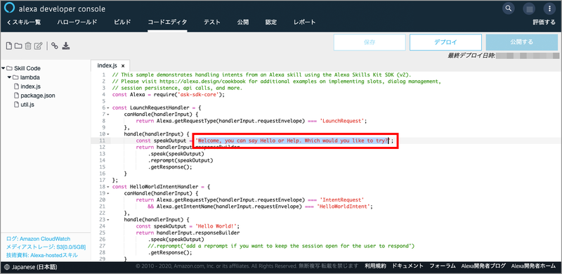Open the three-dot options menu
The height and width of the screenshot is (274, 562).
tap(549, 8)
